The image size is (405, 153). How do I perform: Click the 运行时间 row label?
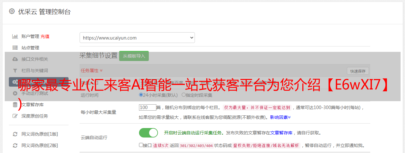tap(89, 95)
